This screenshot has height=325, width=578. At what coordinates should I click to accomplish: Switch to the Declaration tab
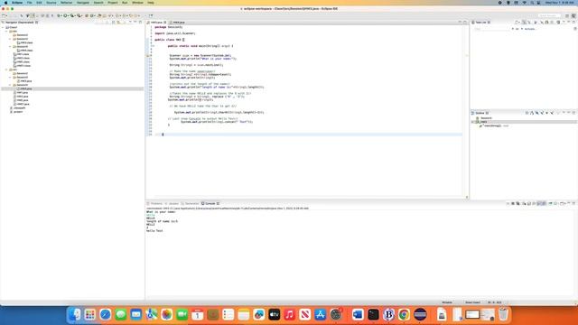[191, 203]
